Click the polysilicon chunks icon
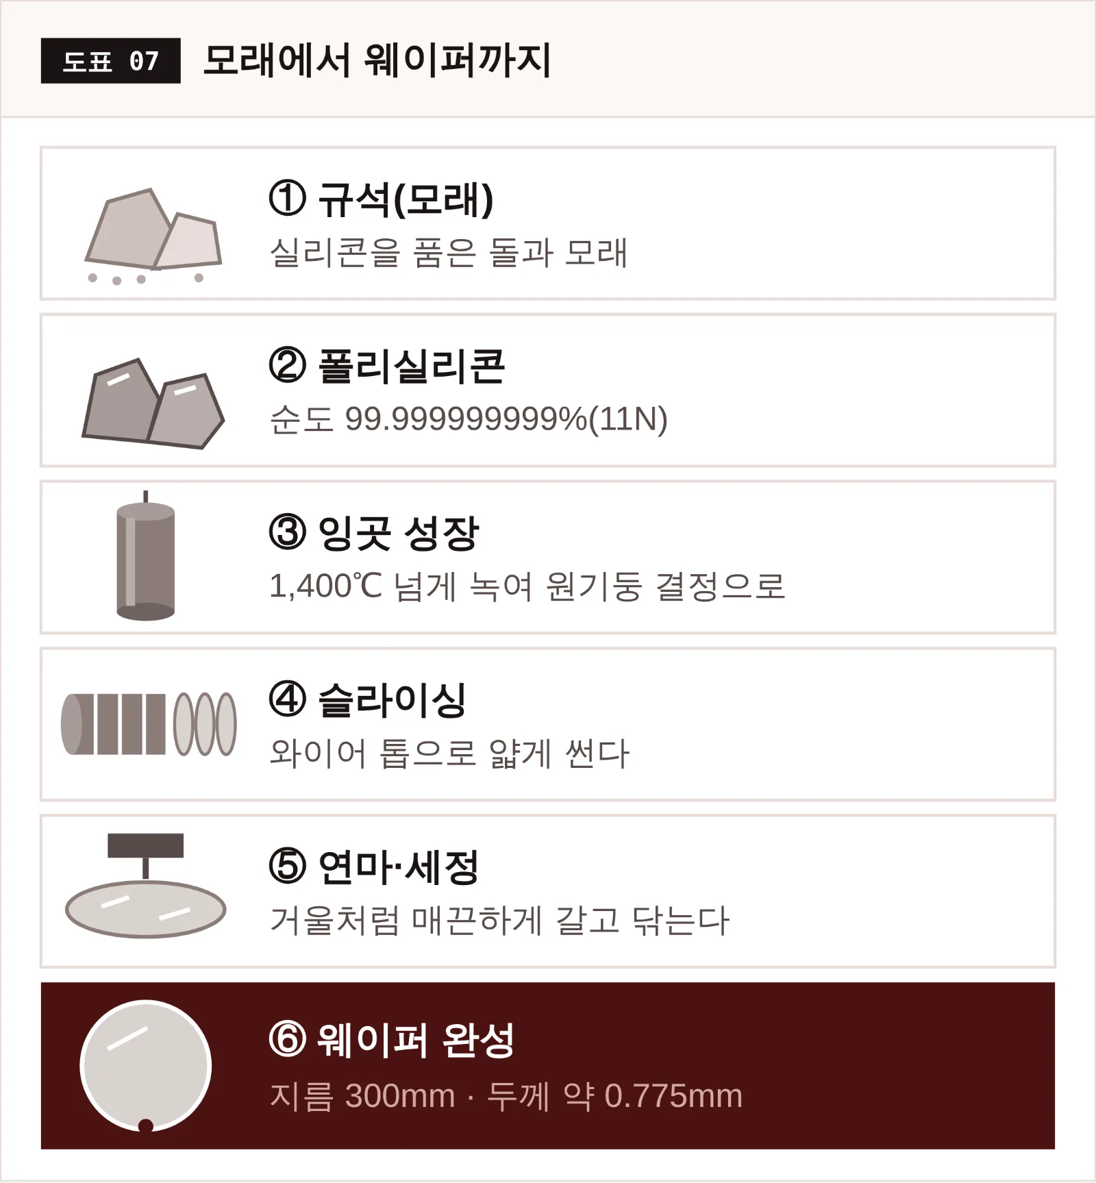The width and height of the screenshot is (1096, 1183). point(153,403)
